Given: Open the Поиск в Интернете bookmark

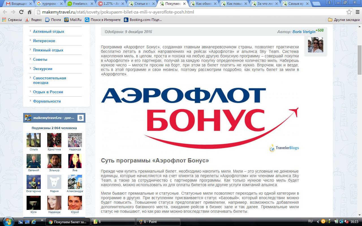Looking at the screenshot, I should point(102,20).
